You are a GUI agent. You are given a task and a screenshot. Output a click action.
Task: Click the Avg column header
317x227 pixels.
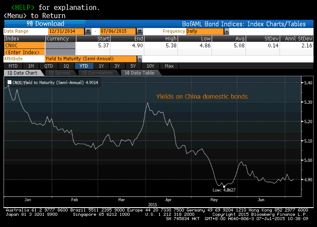click(x=229, y=39)
